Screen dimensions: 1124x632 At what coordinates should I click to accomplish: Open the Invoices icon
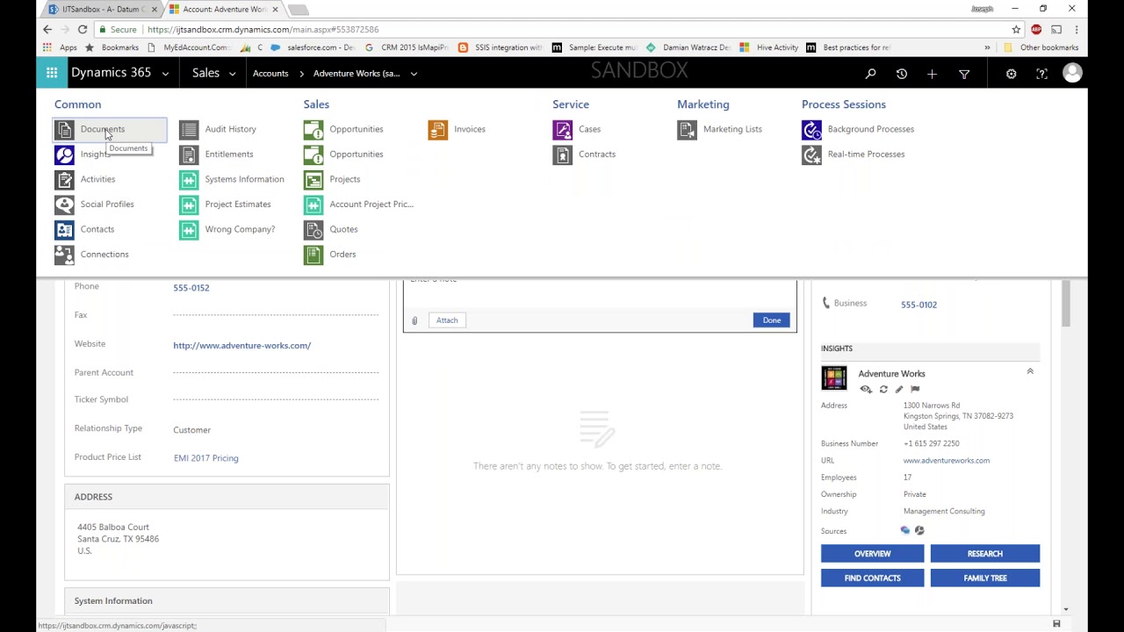point(437,129)
